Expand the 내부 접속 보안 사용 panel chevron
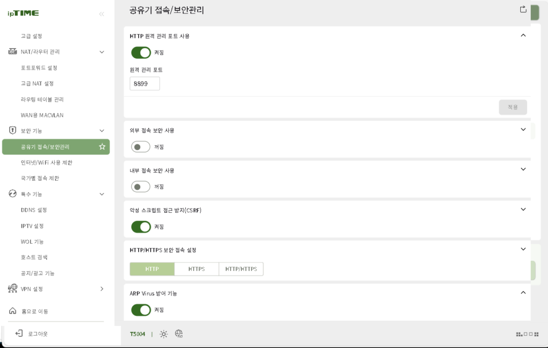The image size is (548, 348). (523, 169)
